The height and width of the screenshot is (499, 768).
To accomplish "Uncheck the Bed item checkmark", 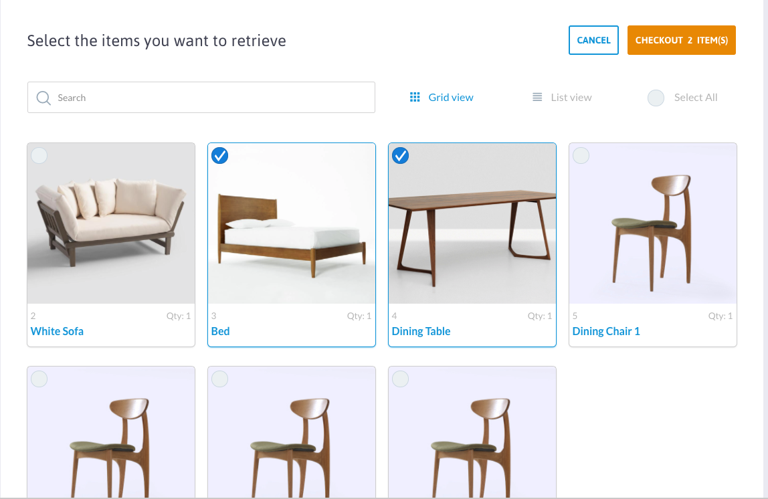I will point(220,156).
